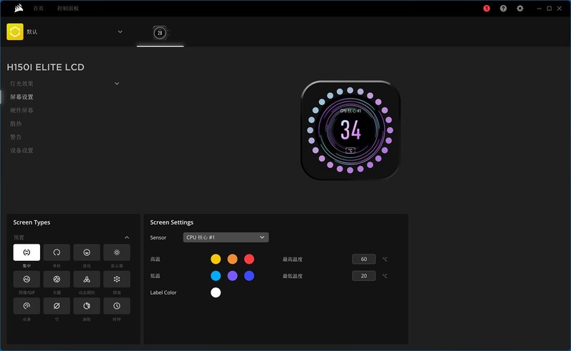Image resolution: width=571 pixels, height=351 pixels.
Task: Click the yellow hexagon profile icon
Action: (x=15, y=31)
